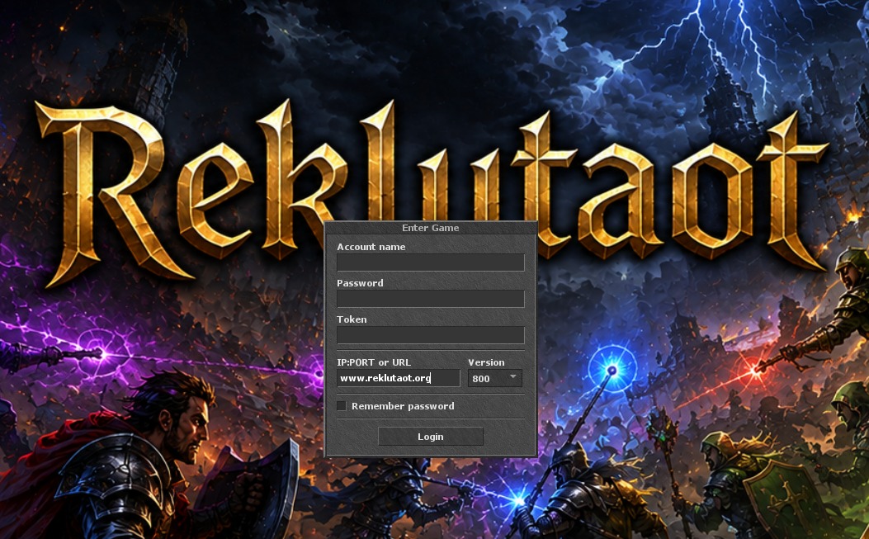
Task: Click the Token label text
Action: [x=352, y=319]
